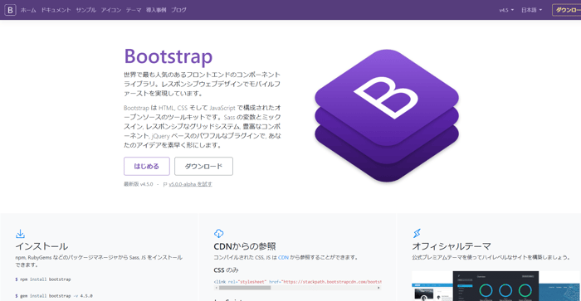Click the navbar ダウンロード button
Image resolution: width=581 pixels, height=301 pixels.
point(567,10)
